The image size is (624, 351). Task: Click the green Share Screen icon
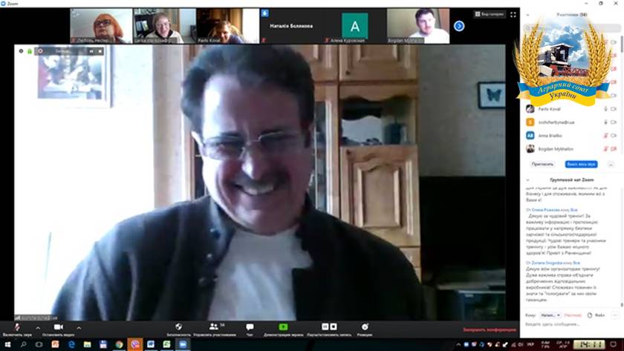[x=283, y=327]
